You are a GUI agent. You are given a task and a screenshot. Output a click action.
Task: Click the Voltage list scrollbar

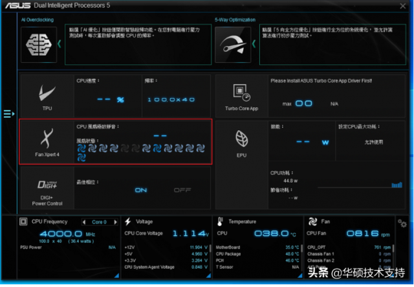[x=210, y=248]
